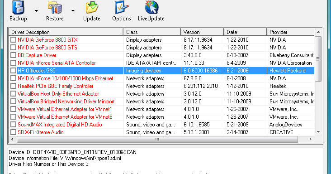Viewport: 331px width, 174px height.
Task: Check the SoundMAX Integrated Digital HD Audio checkbox
Action: [13, 125]
